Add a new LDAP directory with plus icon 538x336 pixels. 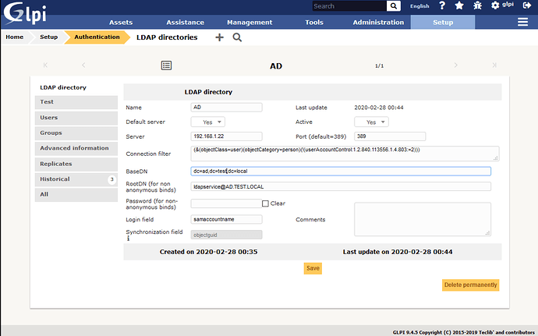coord(219,37)
